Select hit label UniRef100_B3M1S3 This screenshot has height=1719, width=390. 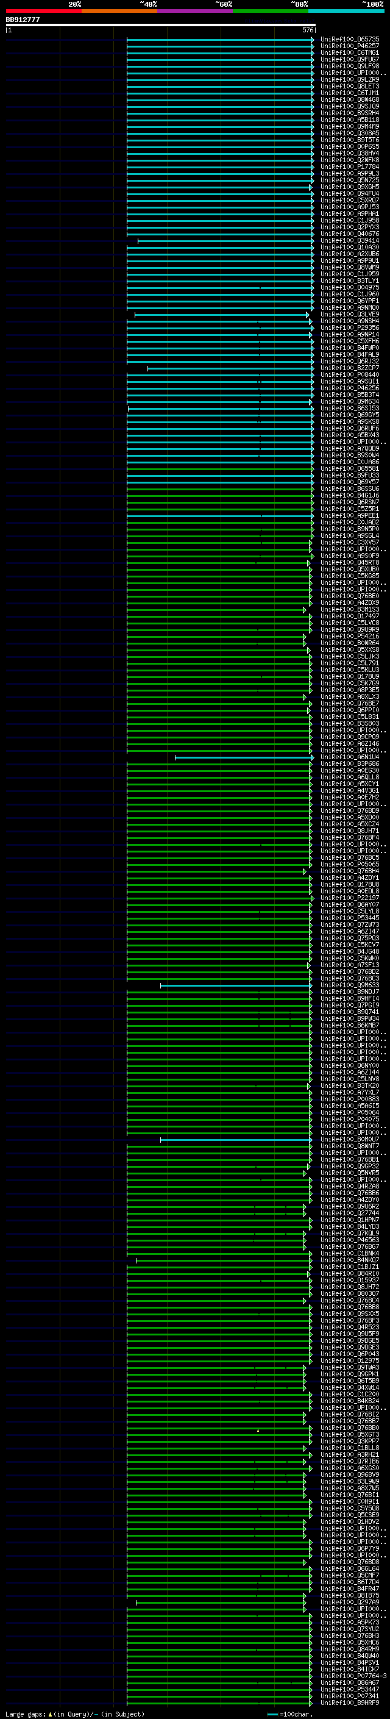click(350, 610)
